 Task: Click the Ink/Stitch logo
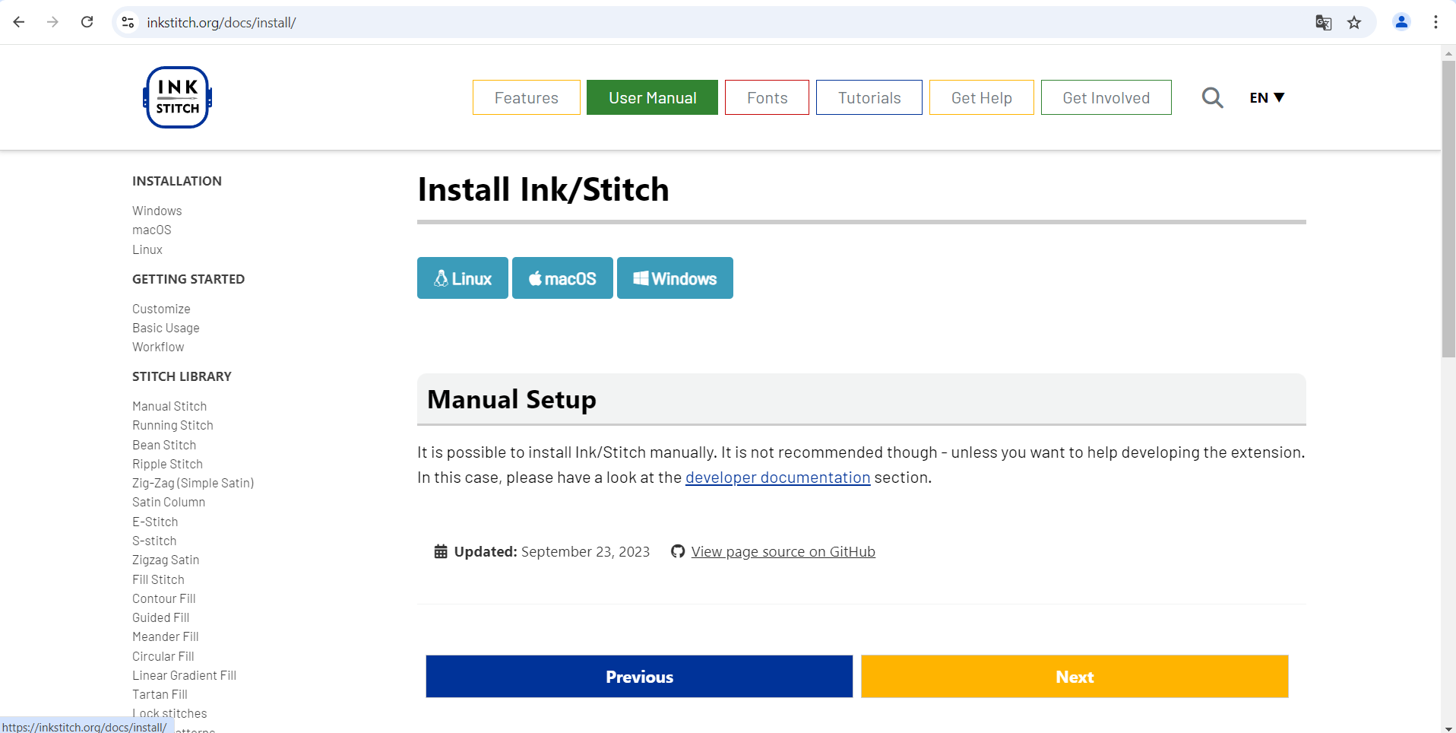click(177, 97)
